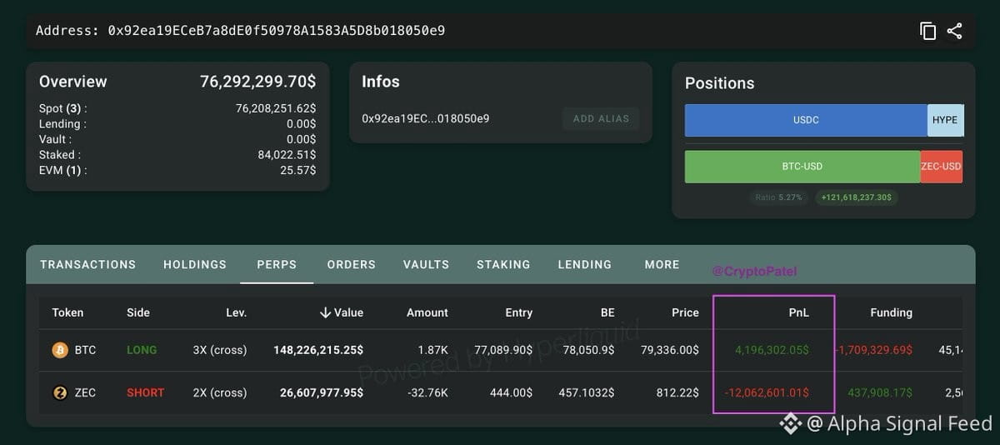The image size is (1000, 445).
Task: Click the full wallet address text
Action: tap(277, 31)
